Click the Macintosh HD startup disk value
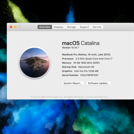The height and width of the screenshot is (134, 134). click(x=86, y=67)
